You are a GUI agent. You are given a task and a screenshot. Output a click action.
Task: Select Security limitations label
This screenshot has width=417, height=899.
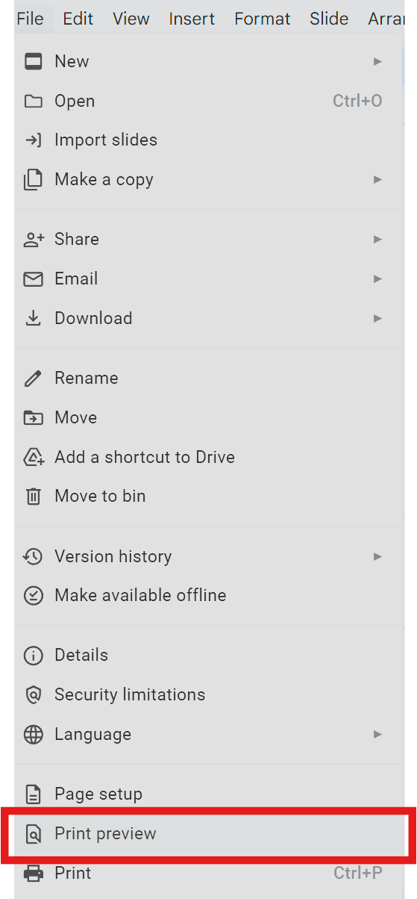click(130, 694)
